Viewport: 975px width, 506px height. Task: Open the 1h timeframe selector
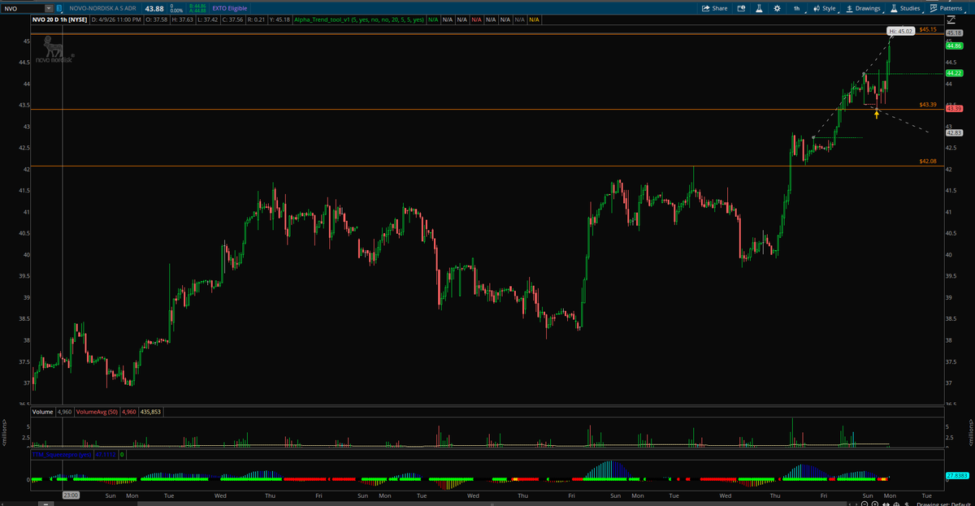coord(797,8)
